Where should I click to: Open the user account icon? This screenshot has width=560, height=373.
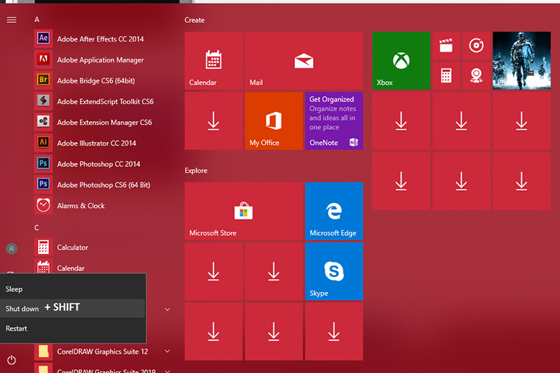[11, 249]
